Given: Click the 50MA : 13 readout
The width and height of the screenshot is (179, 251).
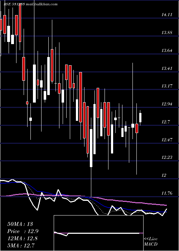Looking at the screenshot, I should [20, 224].
